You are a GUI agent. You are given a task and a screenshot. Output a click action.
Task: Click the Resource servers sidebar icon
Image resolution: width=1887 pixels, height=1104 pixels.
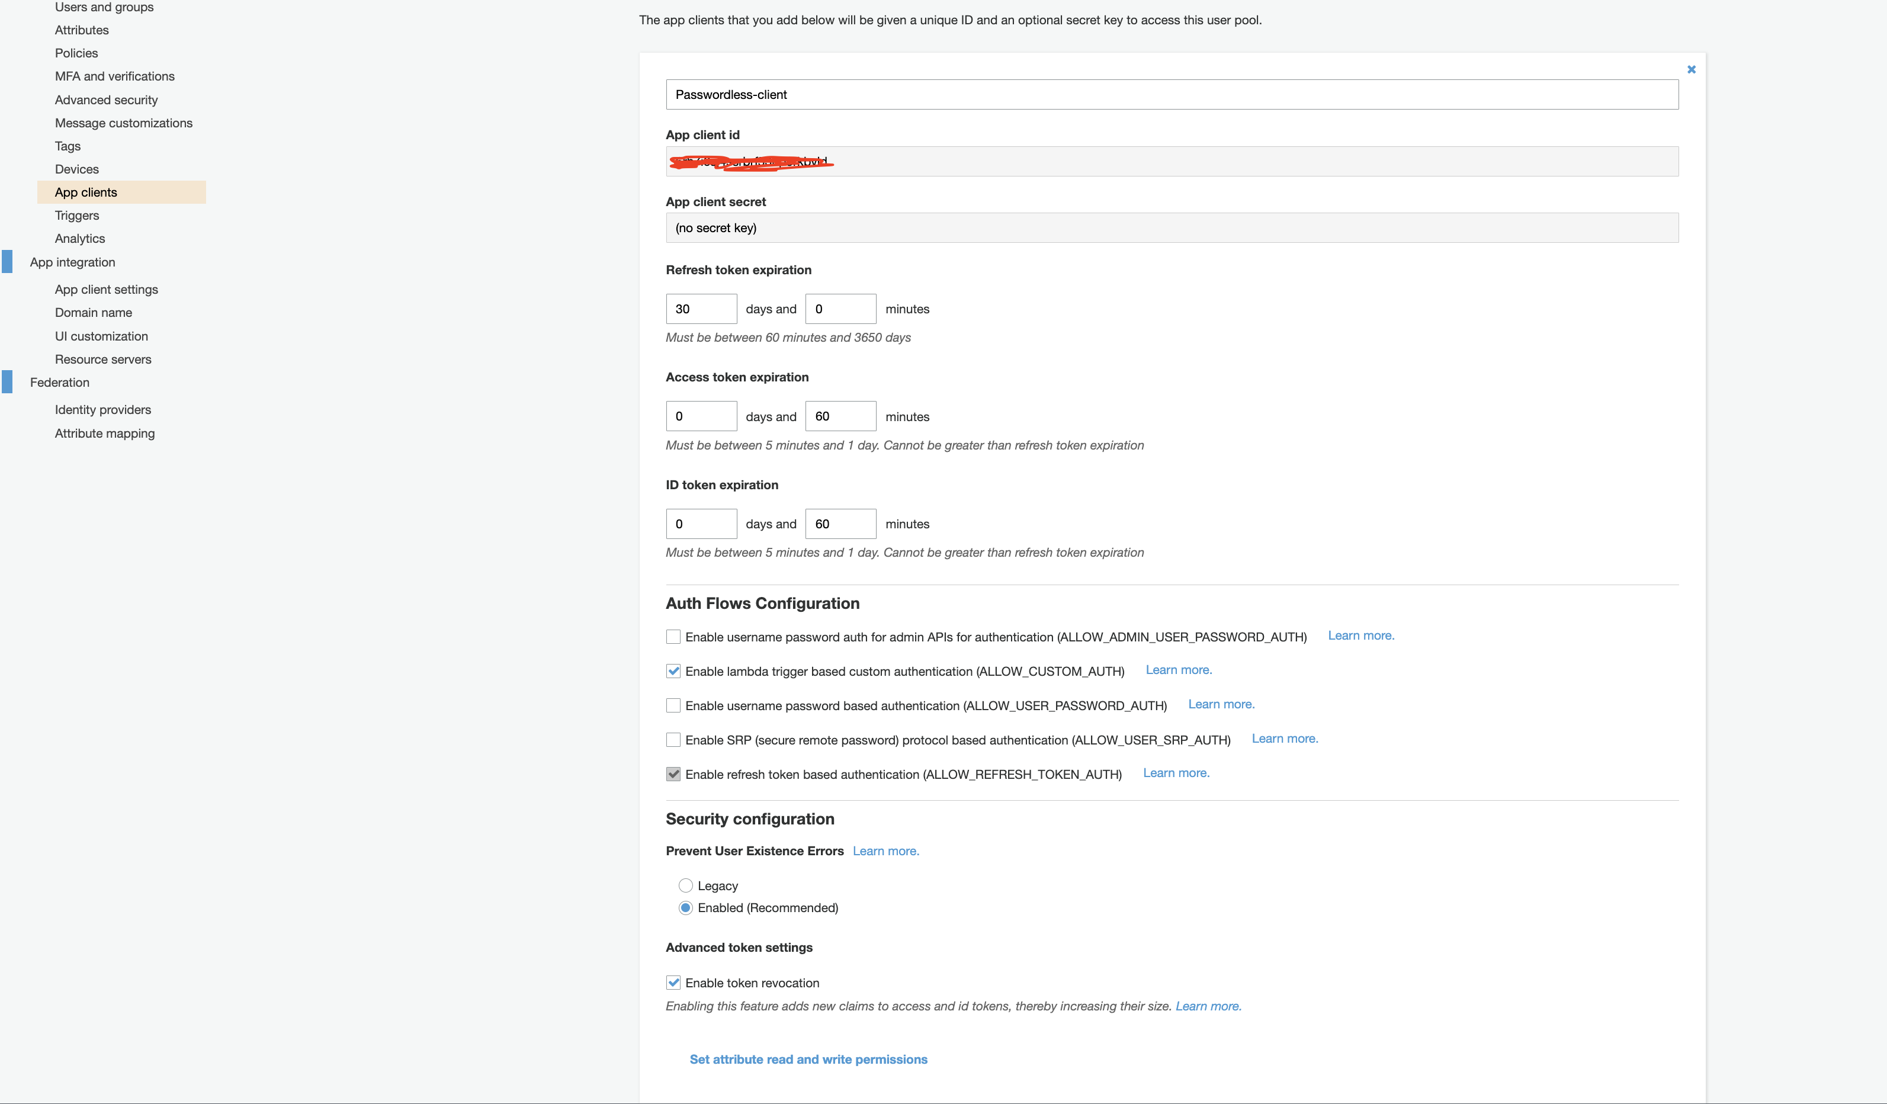click(x=102, y=359)
